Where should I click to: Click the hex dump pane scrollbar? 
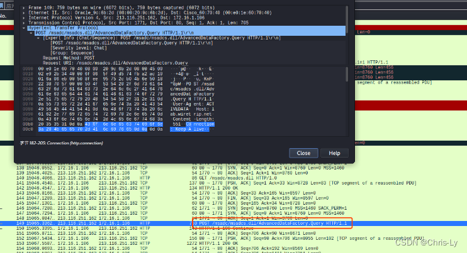coord(347,74)
